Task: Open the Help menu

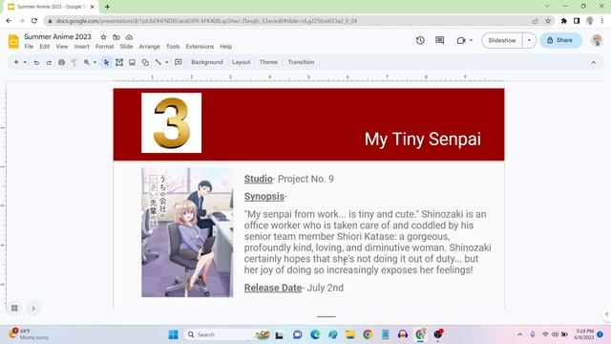Action: click(225, 47)
